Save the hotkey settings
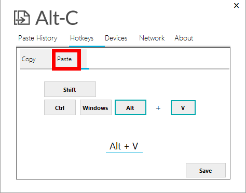 point(206,170)
